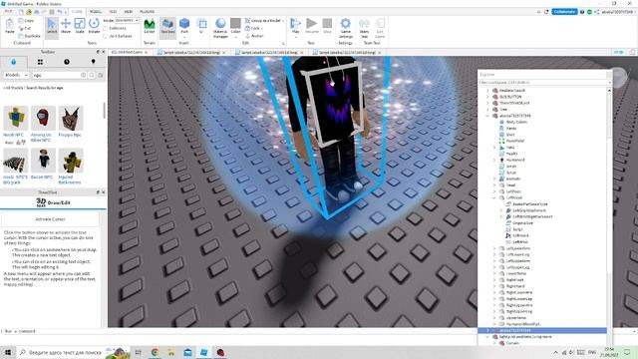Click the Windows Start button

click(x=8, y=352)
